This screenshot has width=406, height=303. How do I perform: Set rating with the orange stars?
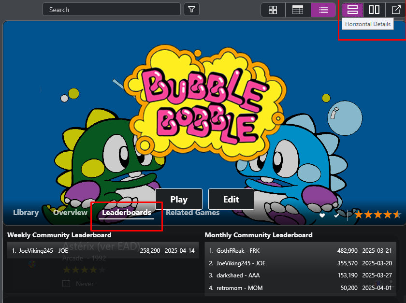378,215
